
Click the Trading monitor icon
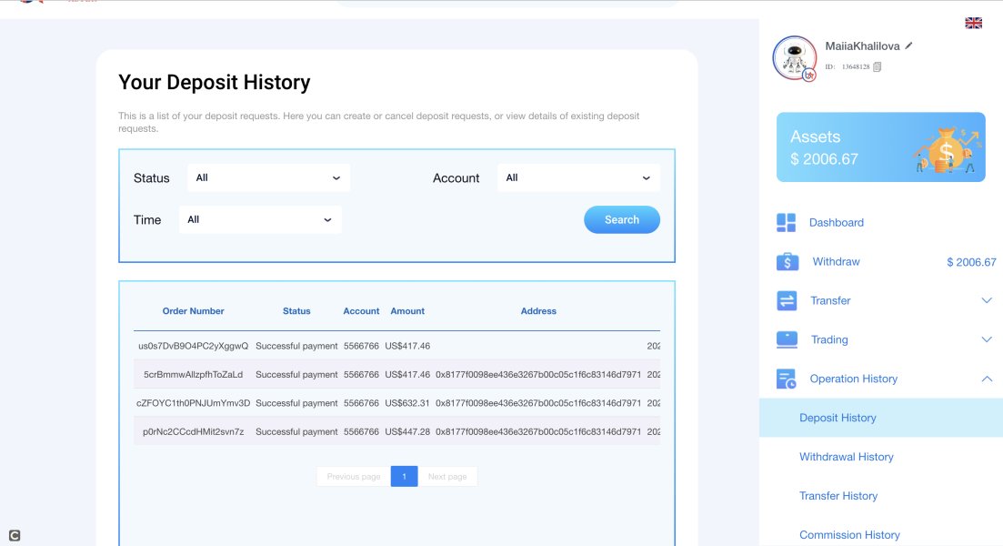tap(787, 339)
